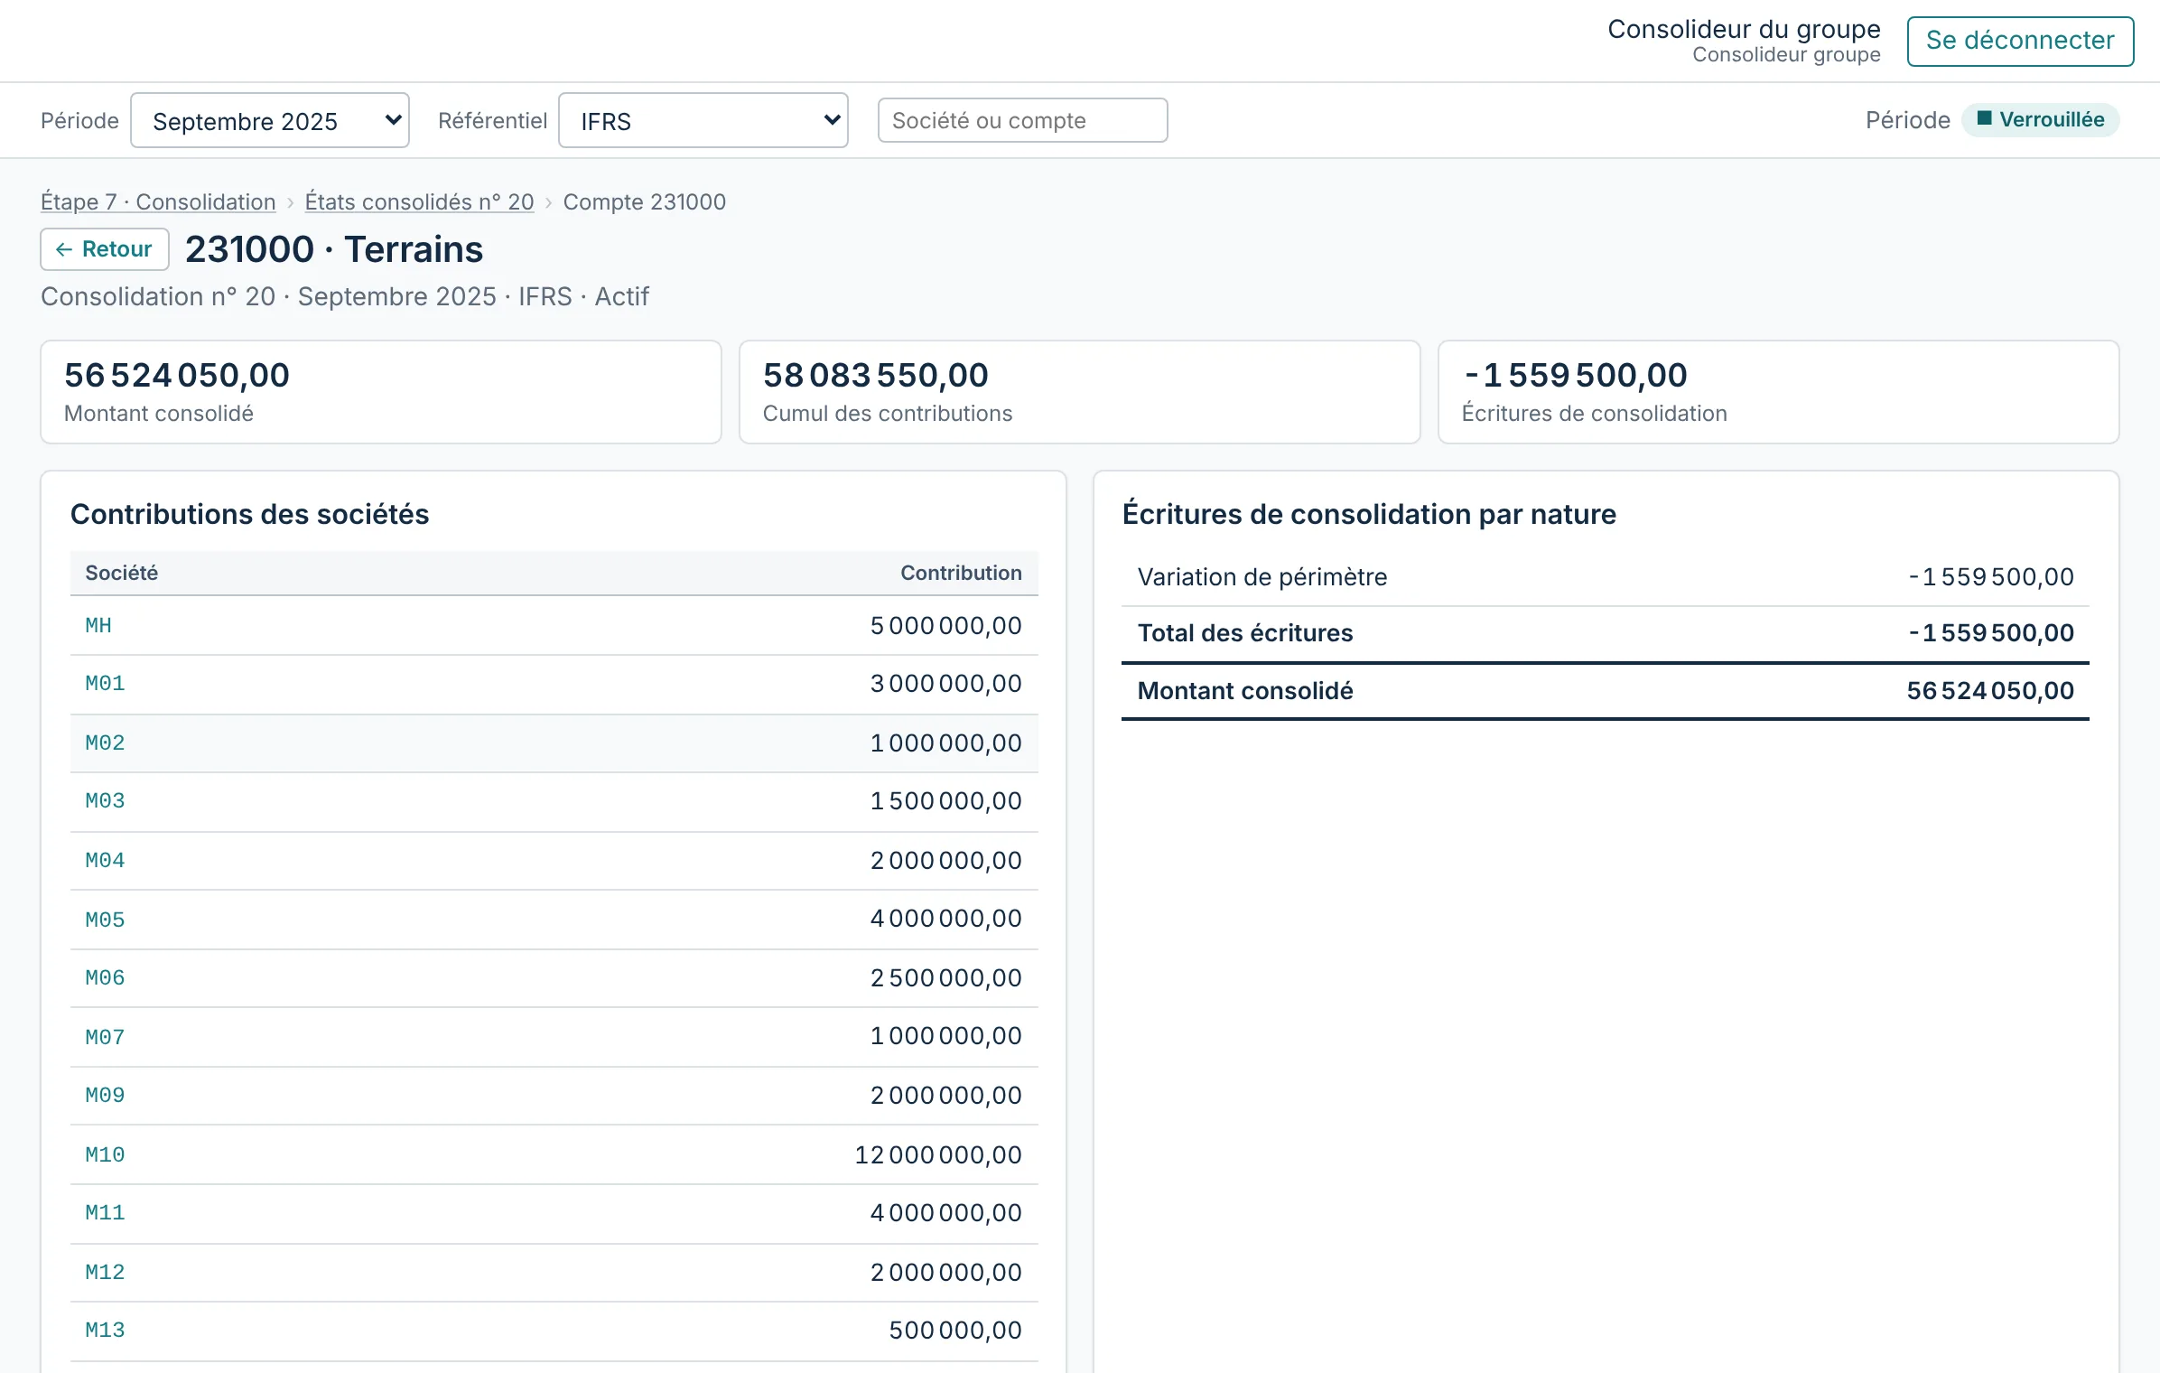
Task: Click the Société column header
Action: point(122,573)
